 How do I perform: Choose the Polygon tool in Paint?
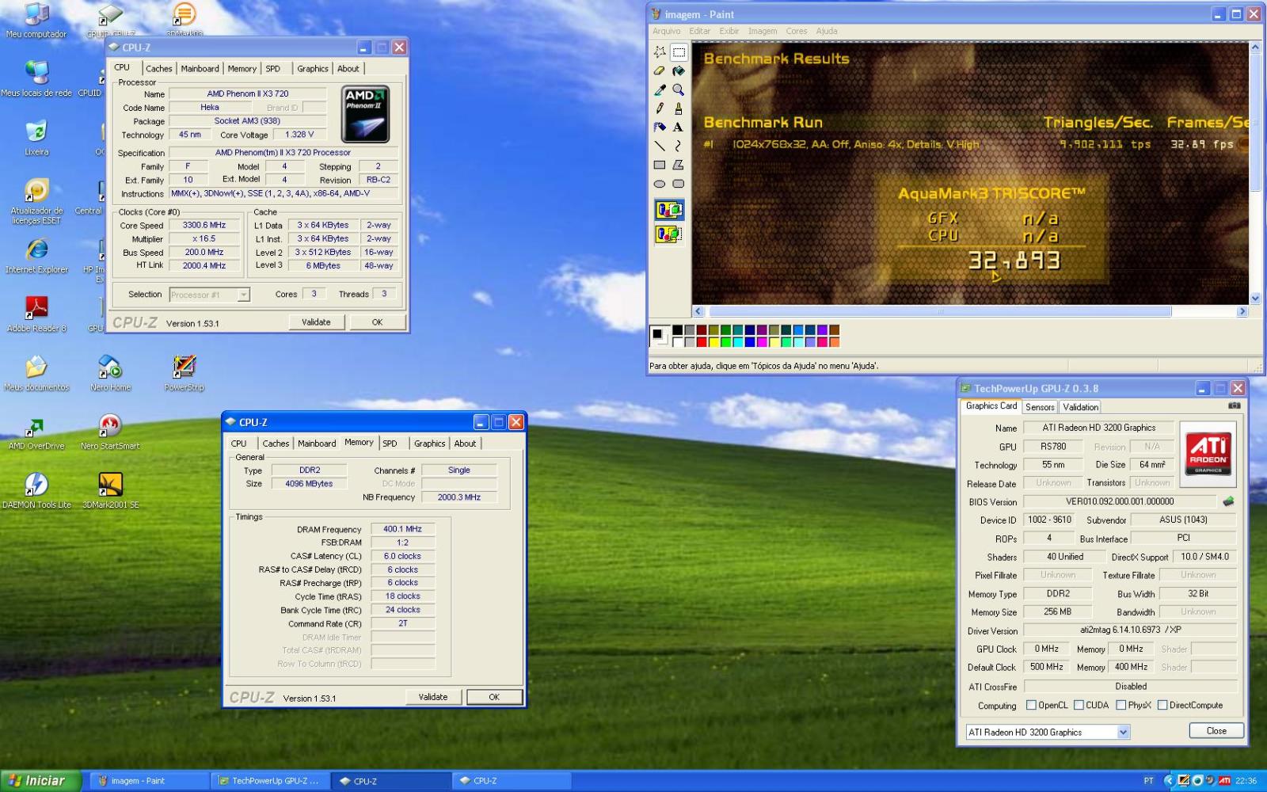[x=679, y=165]
